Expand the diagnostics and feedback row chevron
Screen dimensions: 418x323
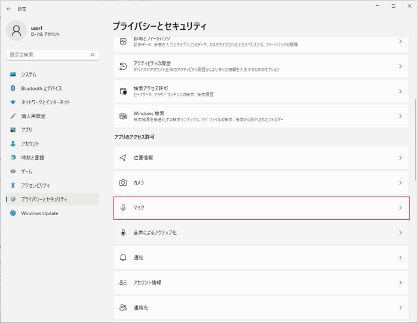(x=401, y=41)
